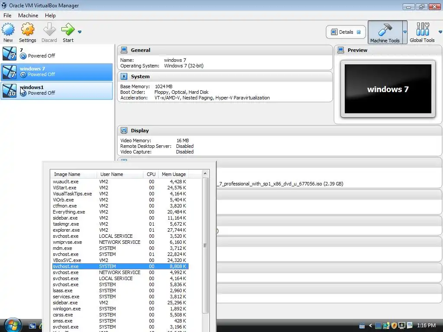Select the VBoxSVC.exe process

click(120, 260)
